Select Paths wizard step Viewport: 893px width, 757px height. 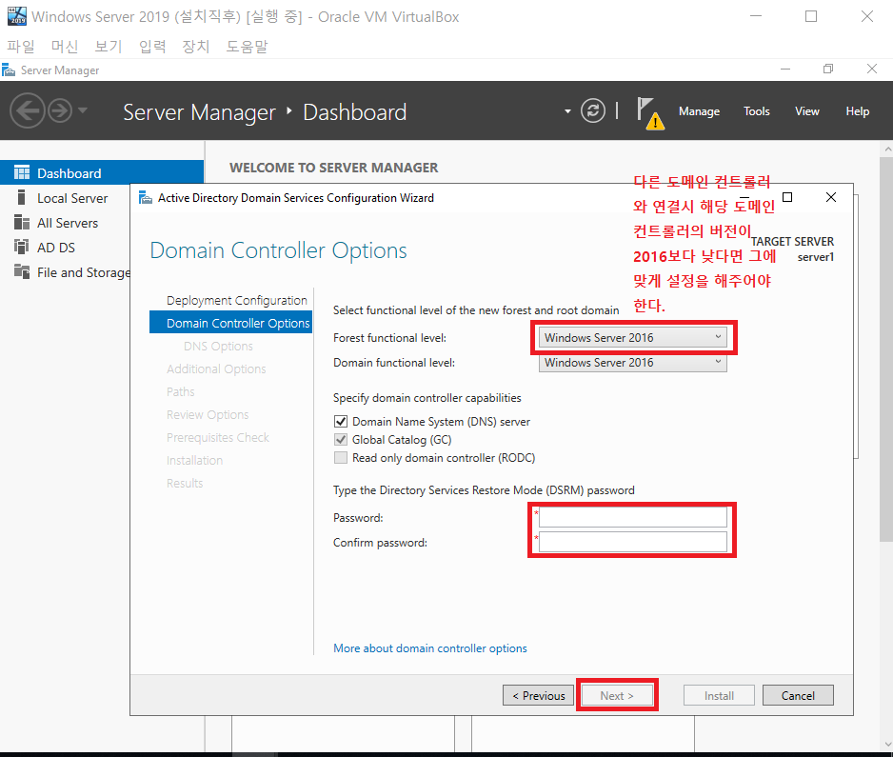181,392
